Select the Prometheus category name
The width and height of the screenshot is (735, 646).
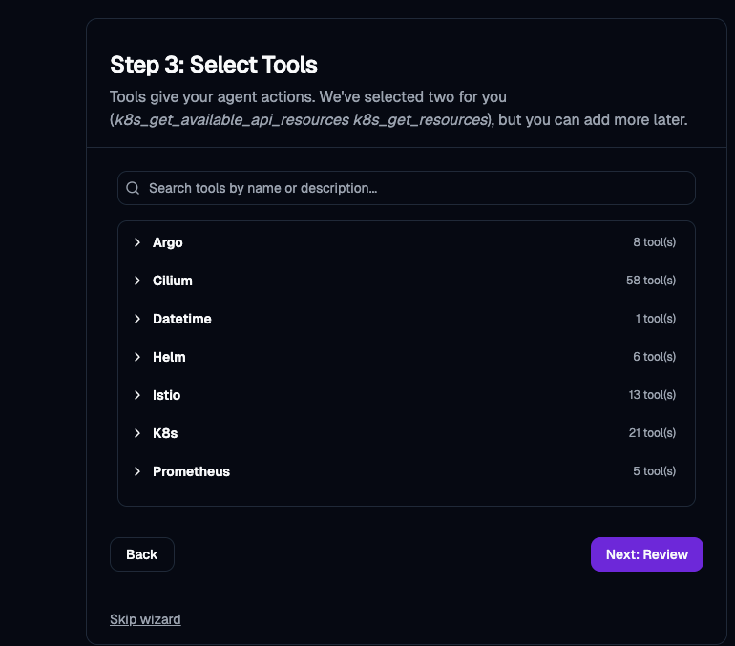(191, 471)
